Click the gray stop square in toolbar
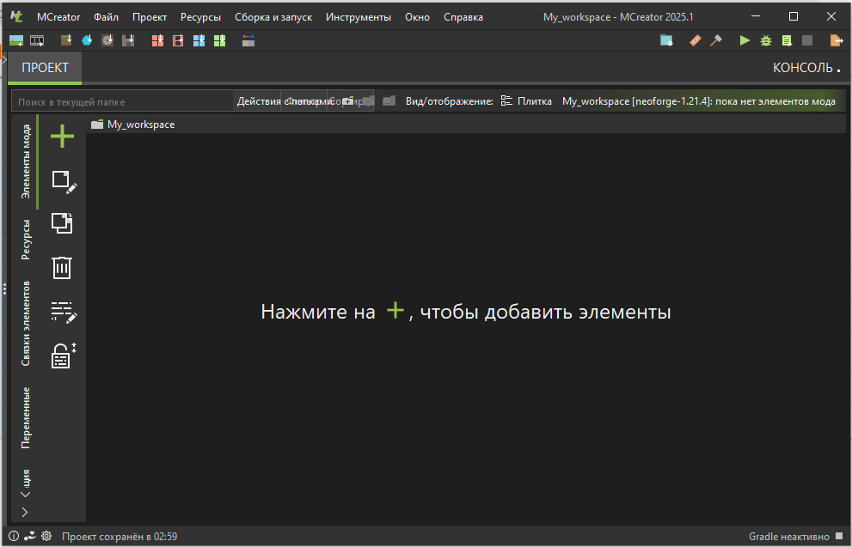Viewport: 852px width, 547px height. pyautogui.click(x=807, y=40)
